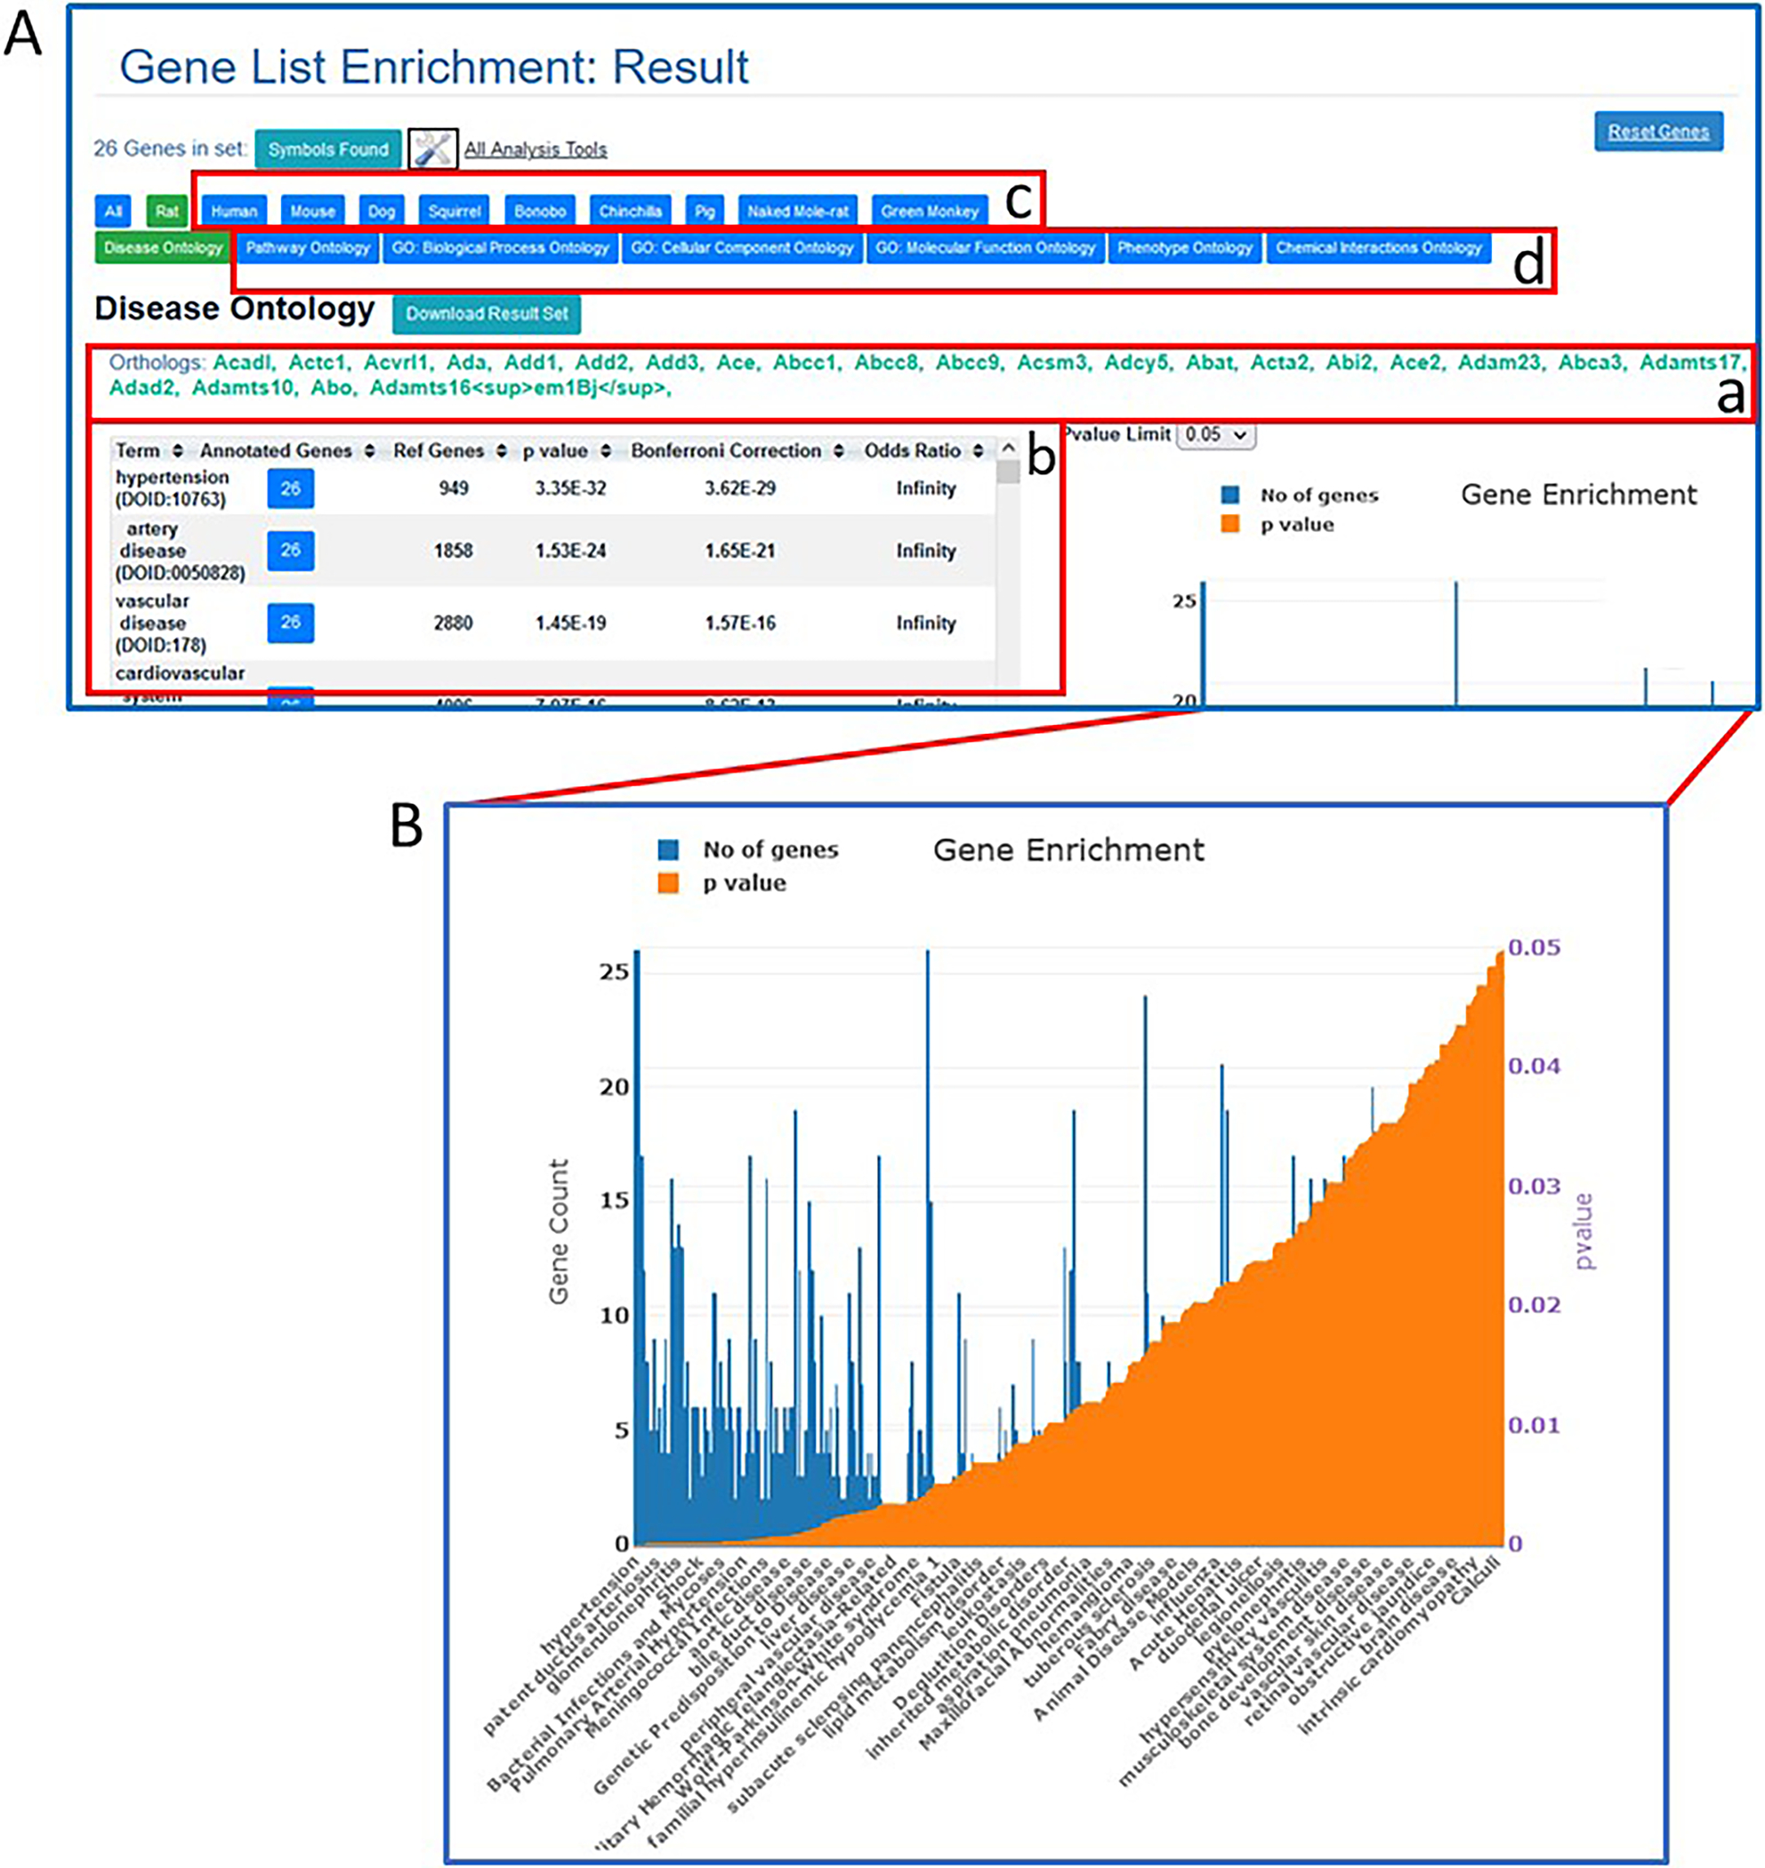The height and width of the screenshot is (1868, 1765).
Task: Open the All Analysis Tools wrench icon
Action: [432, 149]
